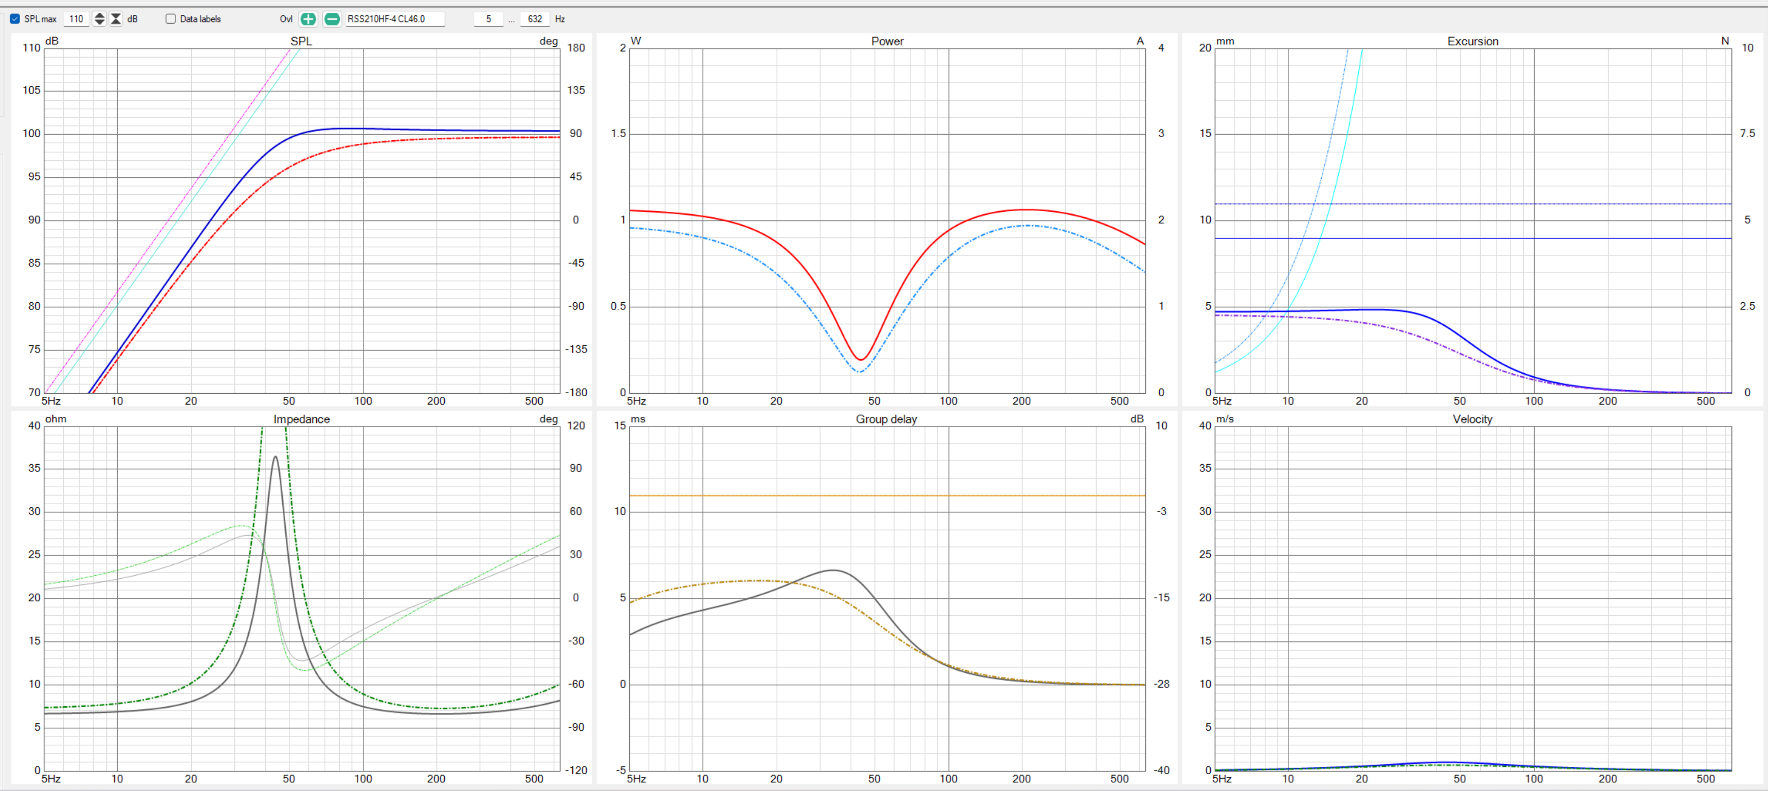
Task: Click the Velocity graph title
Action: point(1472,419)
